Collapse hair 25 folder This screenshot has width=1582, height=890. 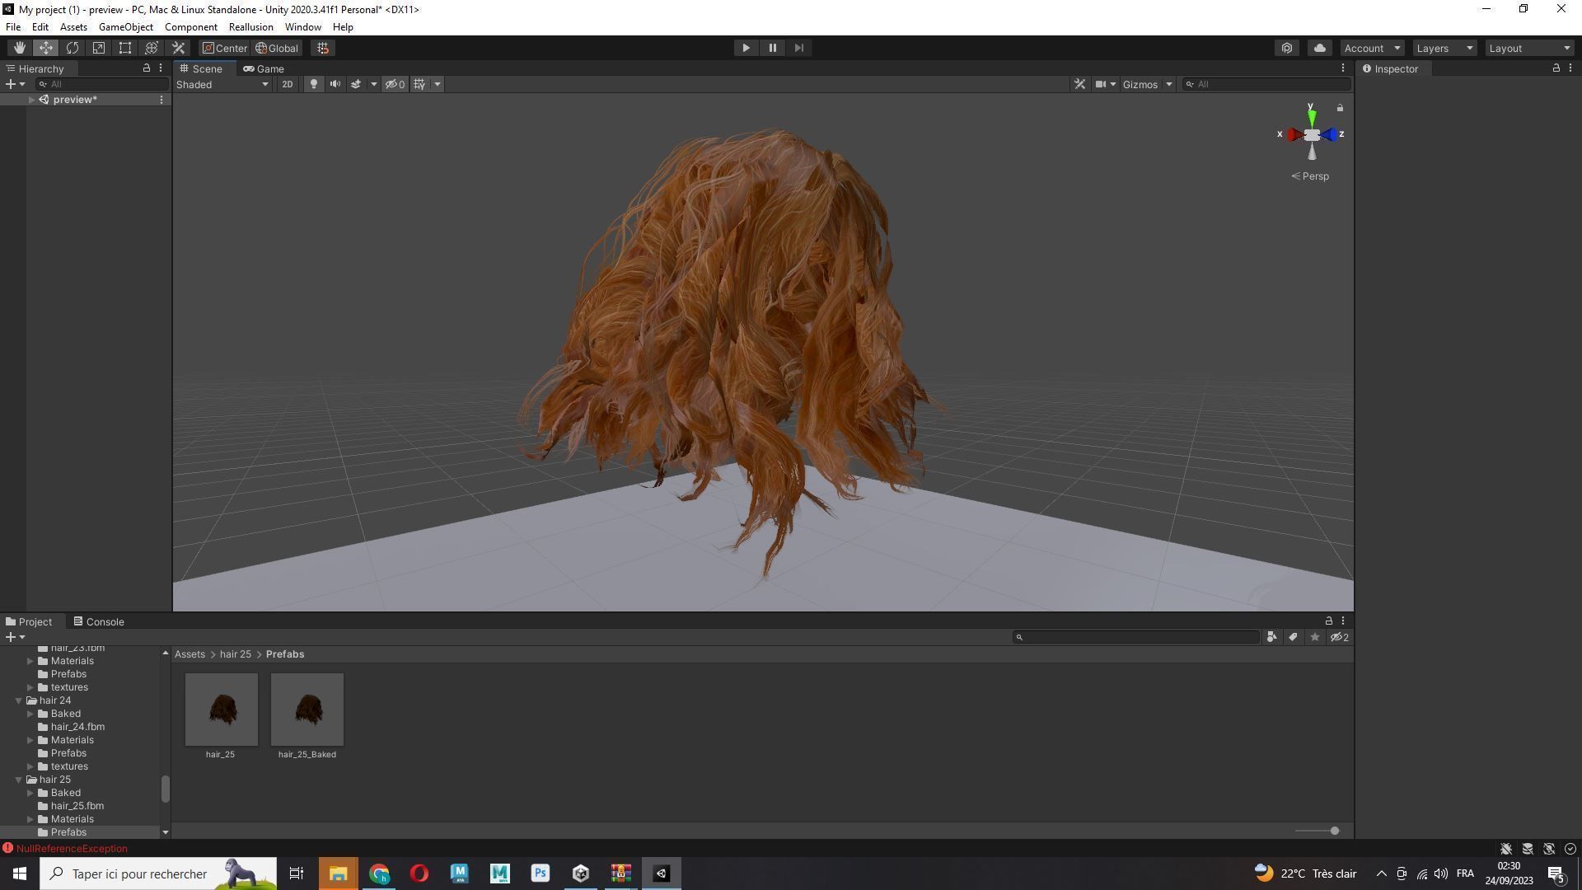19,780
